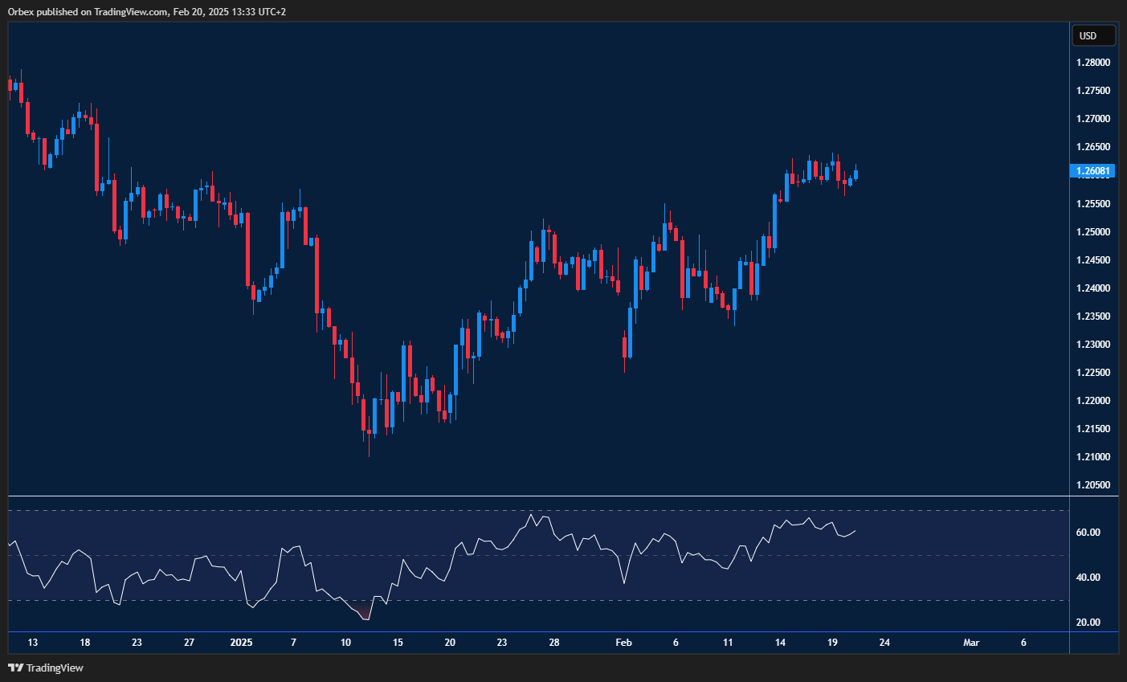Click the 1.27500 price scale label
This screenshot has width=1127, height=682.
[1092, 91]
